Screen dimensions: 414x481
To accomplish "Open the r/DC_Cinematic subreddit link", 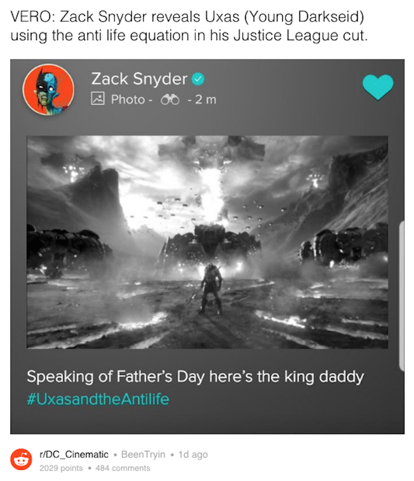I will (74, 454).
